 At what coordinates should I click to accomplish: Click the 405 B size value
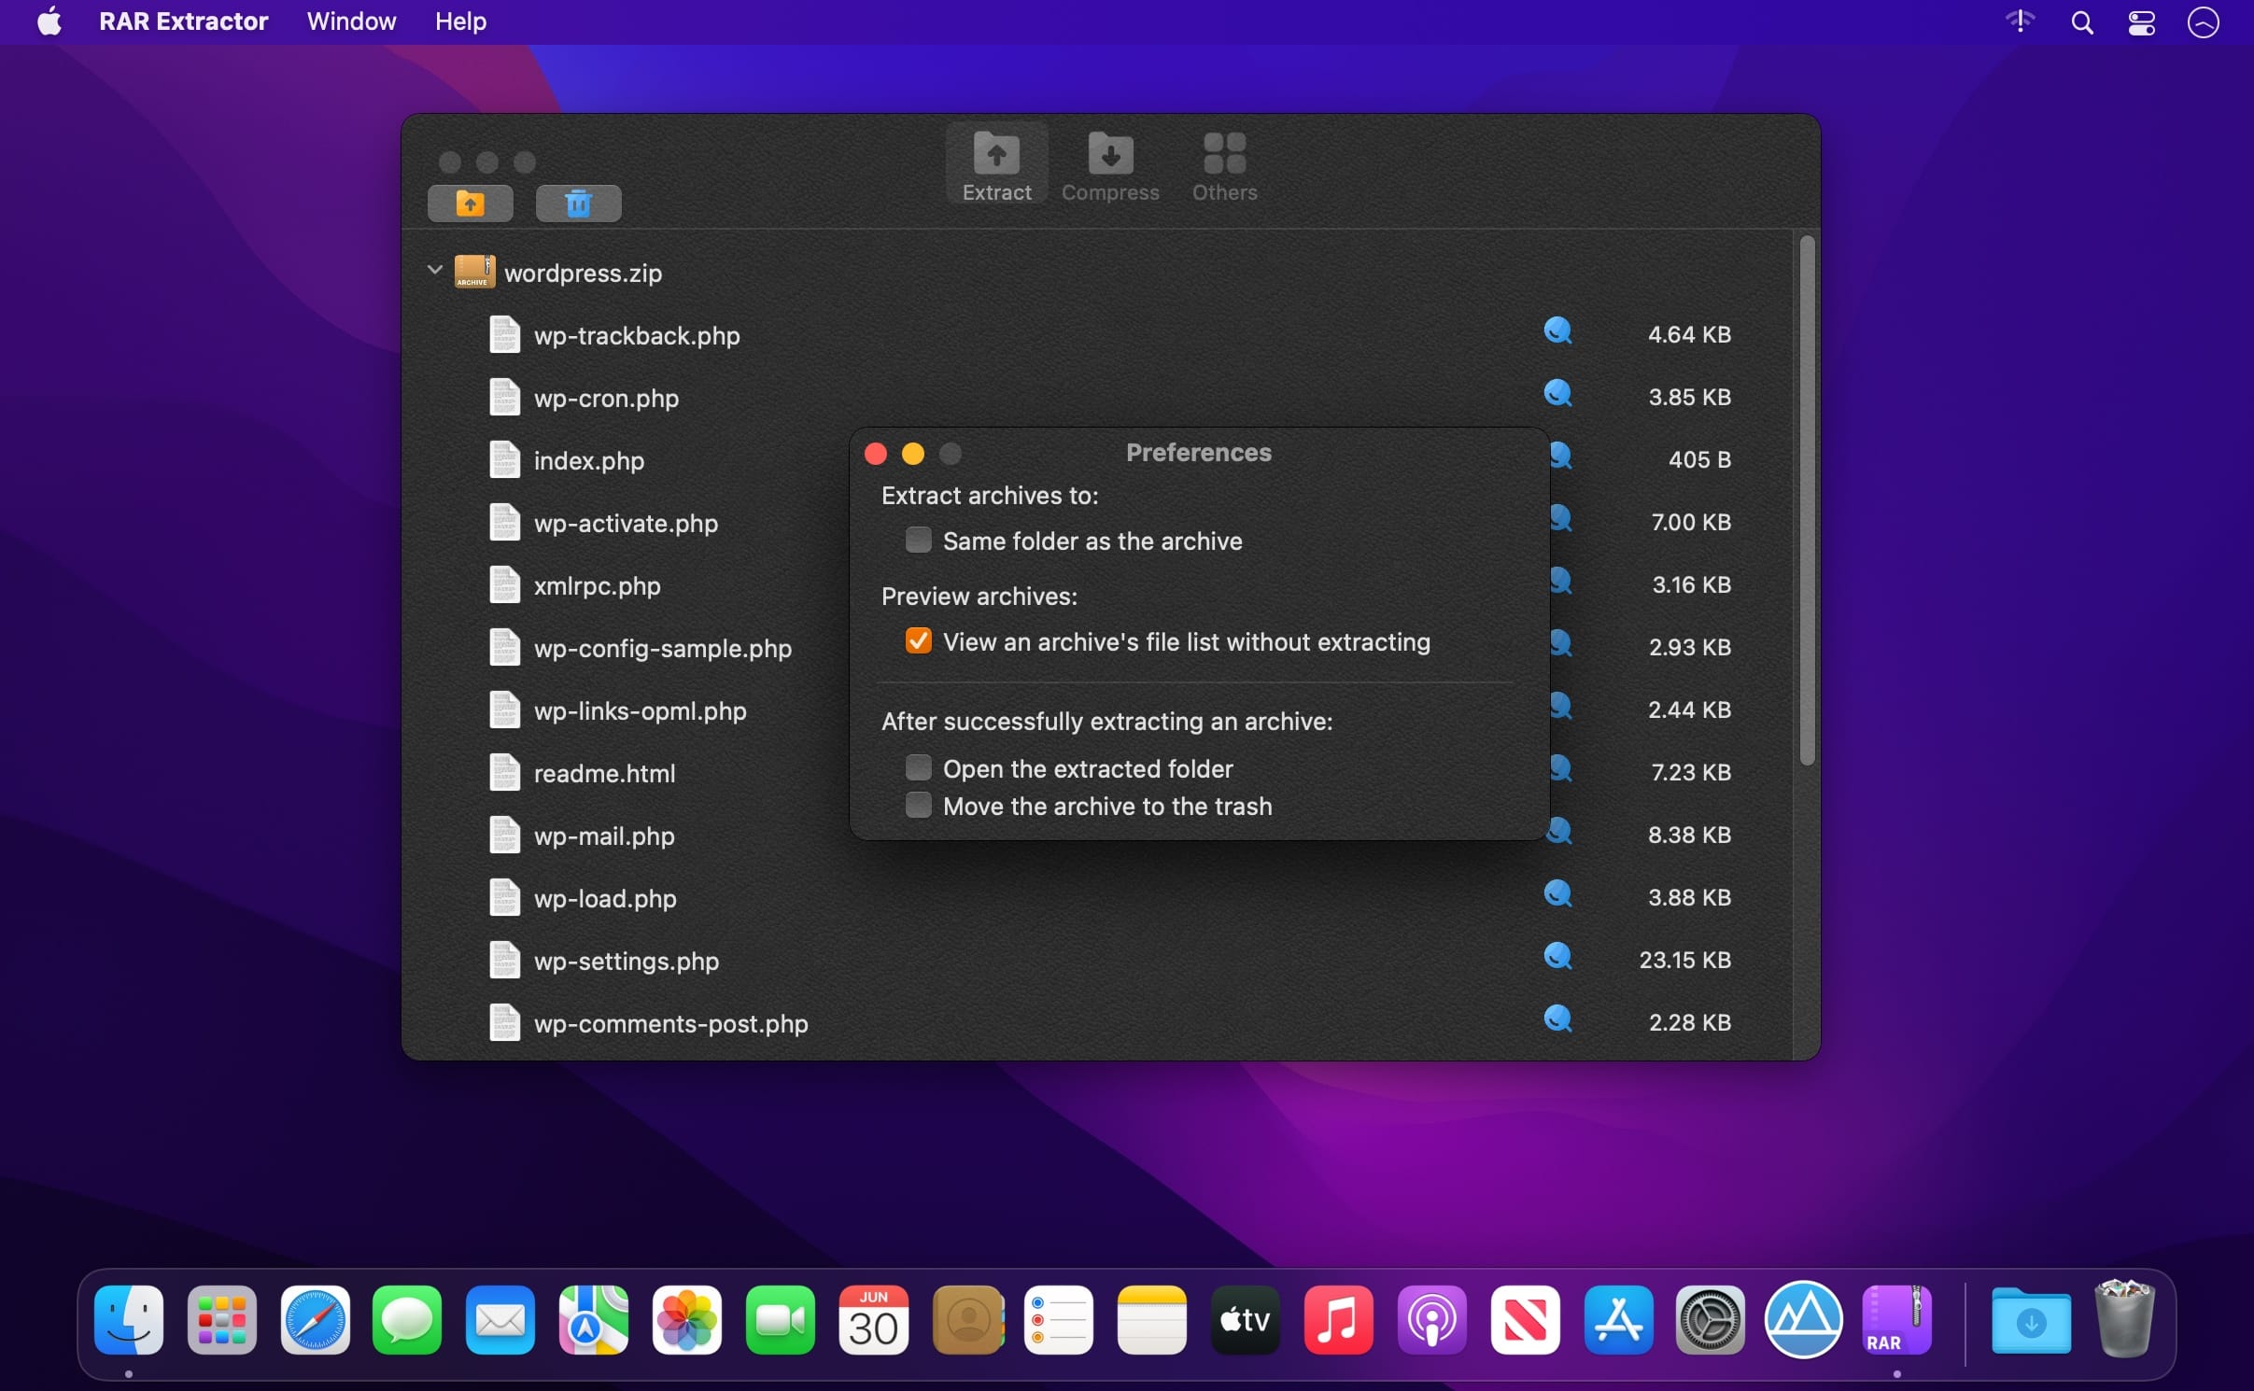click(1699, 459)
